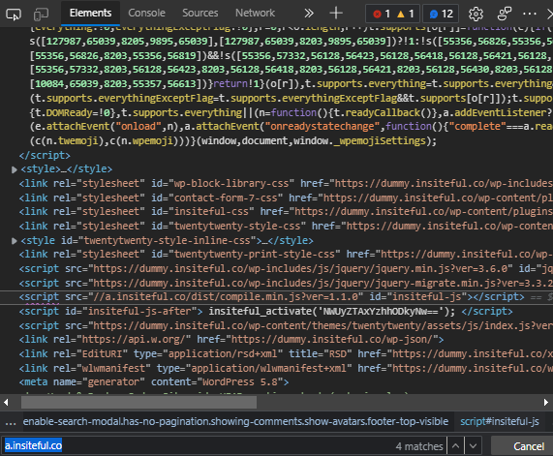The image size is (553, 456).
Task: Select the insiteful-css link node
Action: 286,212
